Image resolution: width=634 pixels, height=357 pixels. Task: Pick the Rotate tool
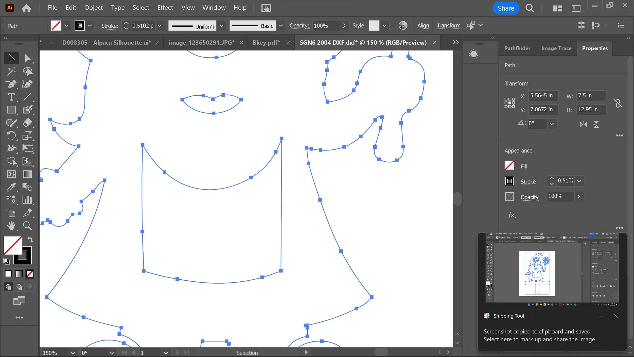[11, 135]
